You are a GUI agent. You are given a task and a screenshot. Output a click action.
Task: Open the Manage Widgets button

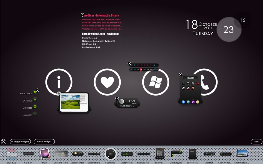(x=20, y=141)
